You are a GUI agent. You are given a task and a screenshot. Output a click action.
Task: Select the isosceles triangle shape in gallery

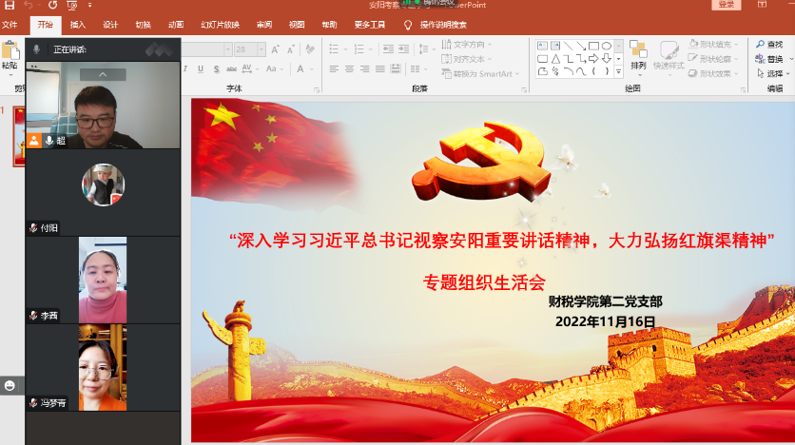pyautogui.click(x=554, y=58)
